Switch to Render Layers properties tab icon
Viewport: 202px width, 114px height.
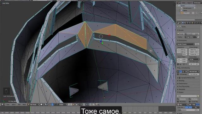point(185,23)
